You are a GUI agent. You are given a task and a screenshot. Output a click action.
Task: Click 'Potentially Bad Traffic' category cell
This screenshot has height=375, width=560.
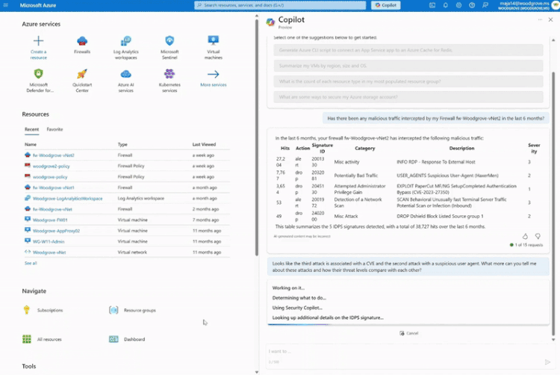click(355, 176)
